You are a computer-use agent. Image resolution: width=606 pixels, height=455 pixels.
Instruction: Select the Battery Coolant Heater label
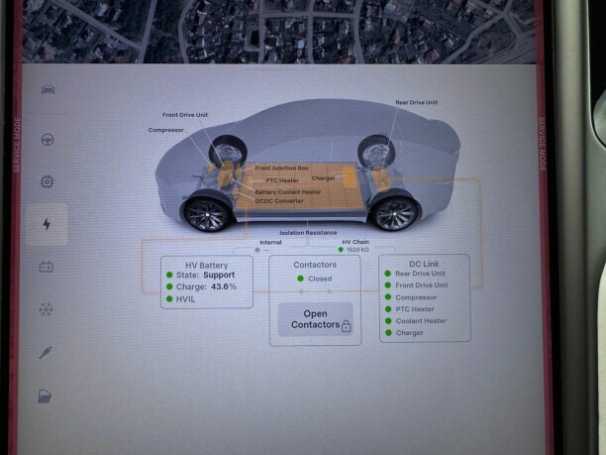tap(288, 192)
